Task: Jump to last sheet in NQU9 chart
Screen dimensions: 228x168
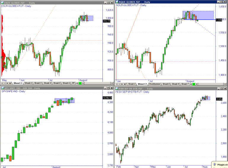Action: [125, 84]
